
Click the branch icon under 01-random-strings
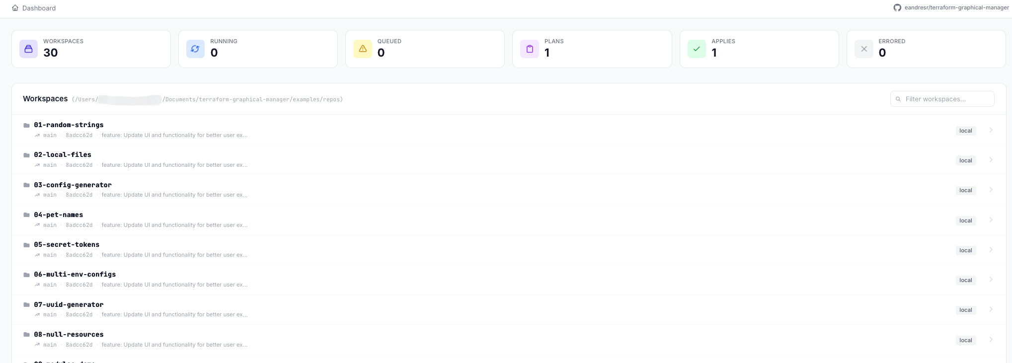coord(37,136)
